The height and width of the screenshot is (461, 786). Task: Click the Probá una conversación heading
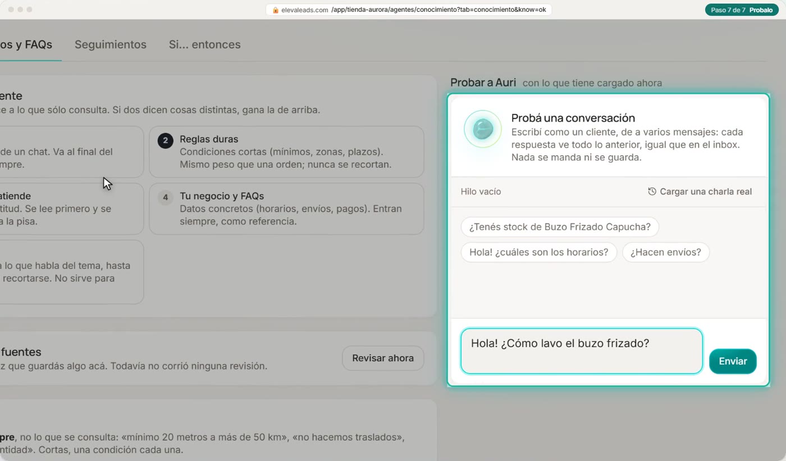[x=573, y=118]
